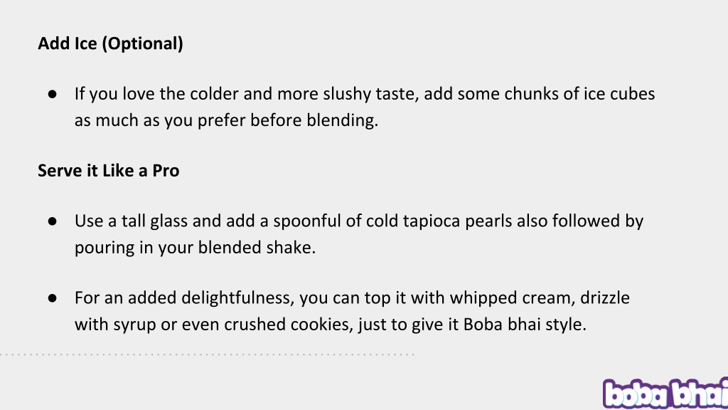Viewport: 728px width, 410px height.
Task: Click the text 'blended shake.'
Action: (x=257, y=247)
